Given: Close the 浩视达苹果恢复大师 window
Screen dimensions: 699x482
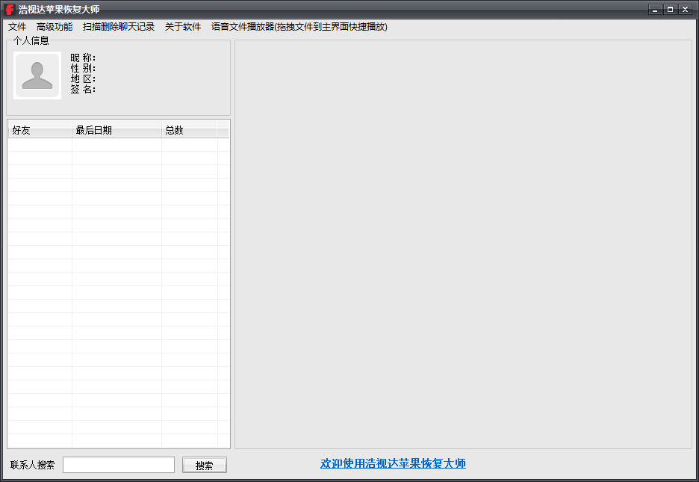Looking at the screenshot, I should [685, 9].
